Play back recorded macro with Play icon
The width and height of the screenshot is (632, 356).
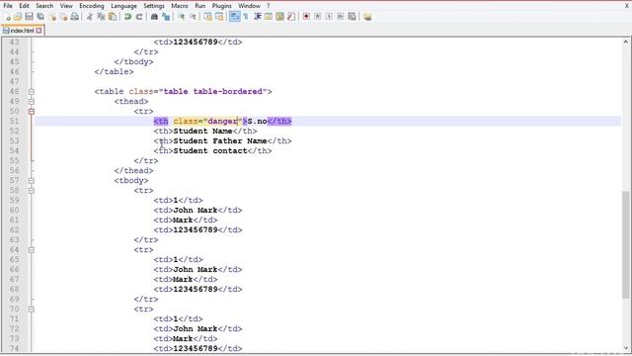coord(329,17)
